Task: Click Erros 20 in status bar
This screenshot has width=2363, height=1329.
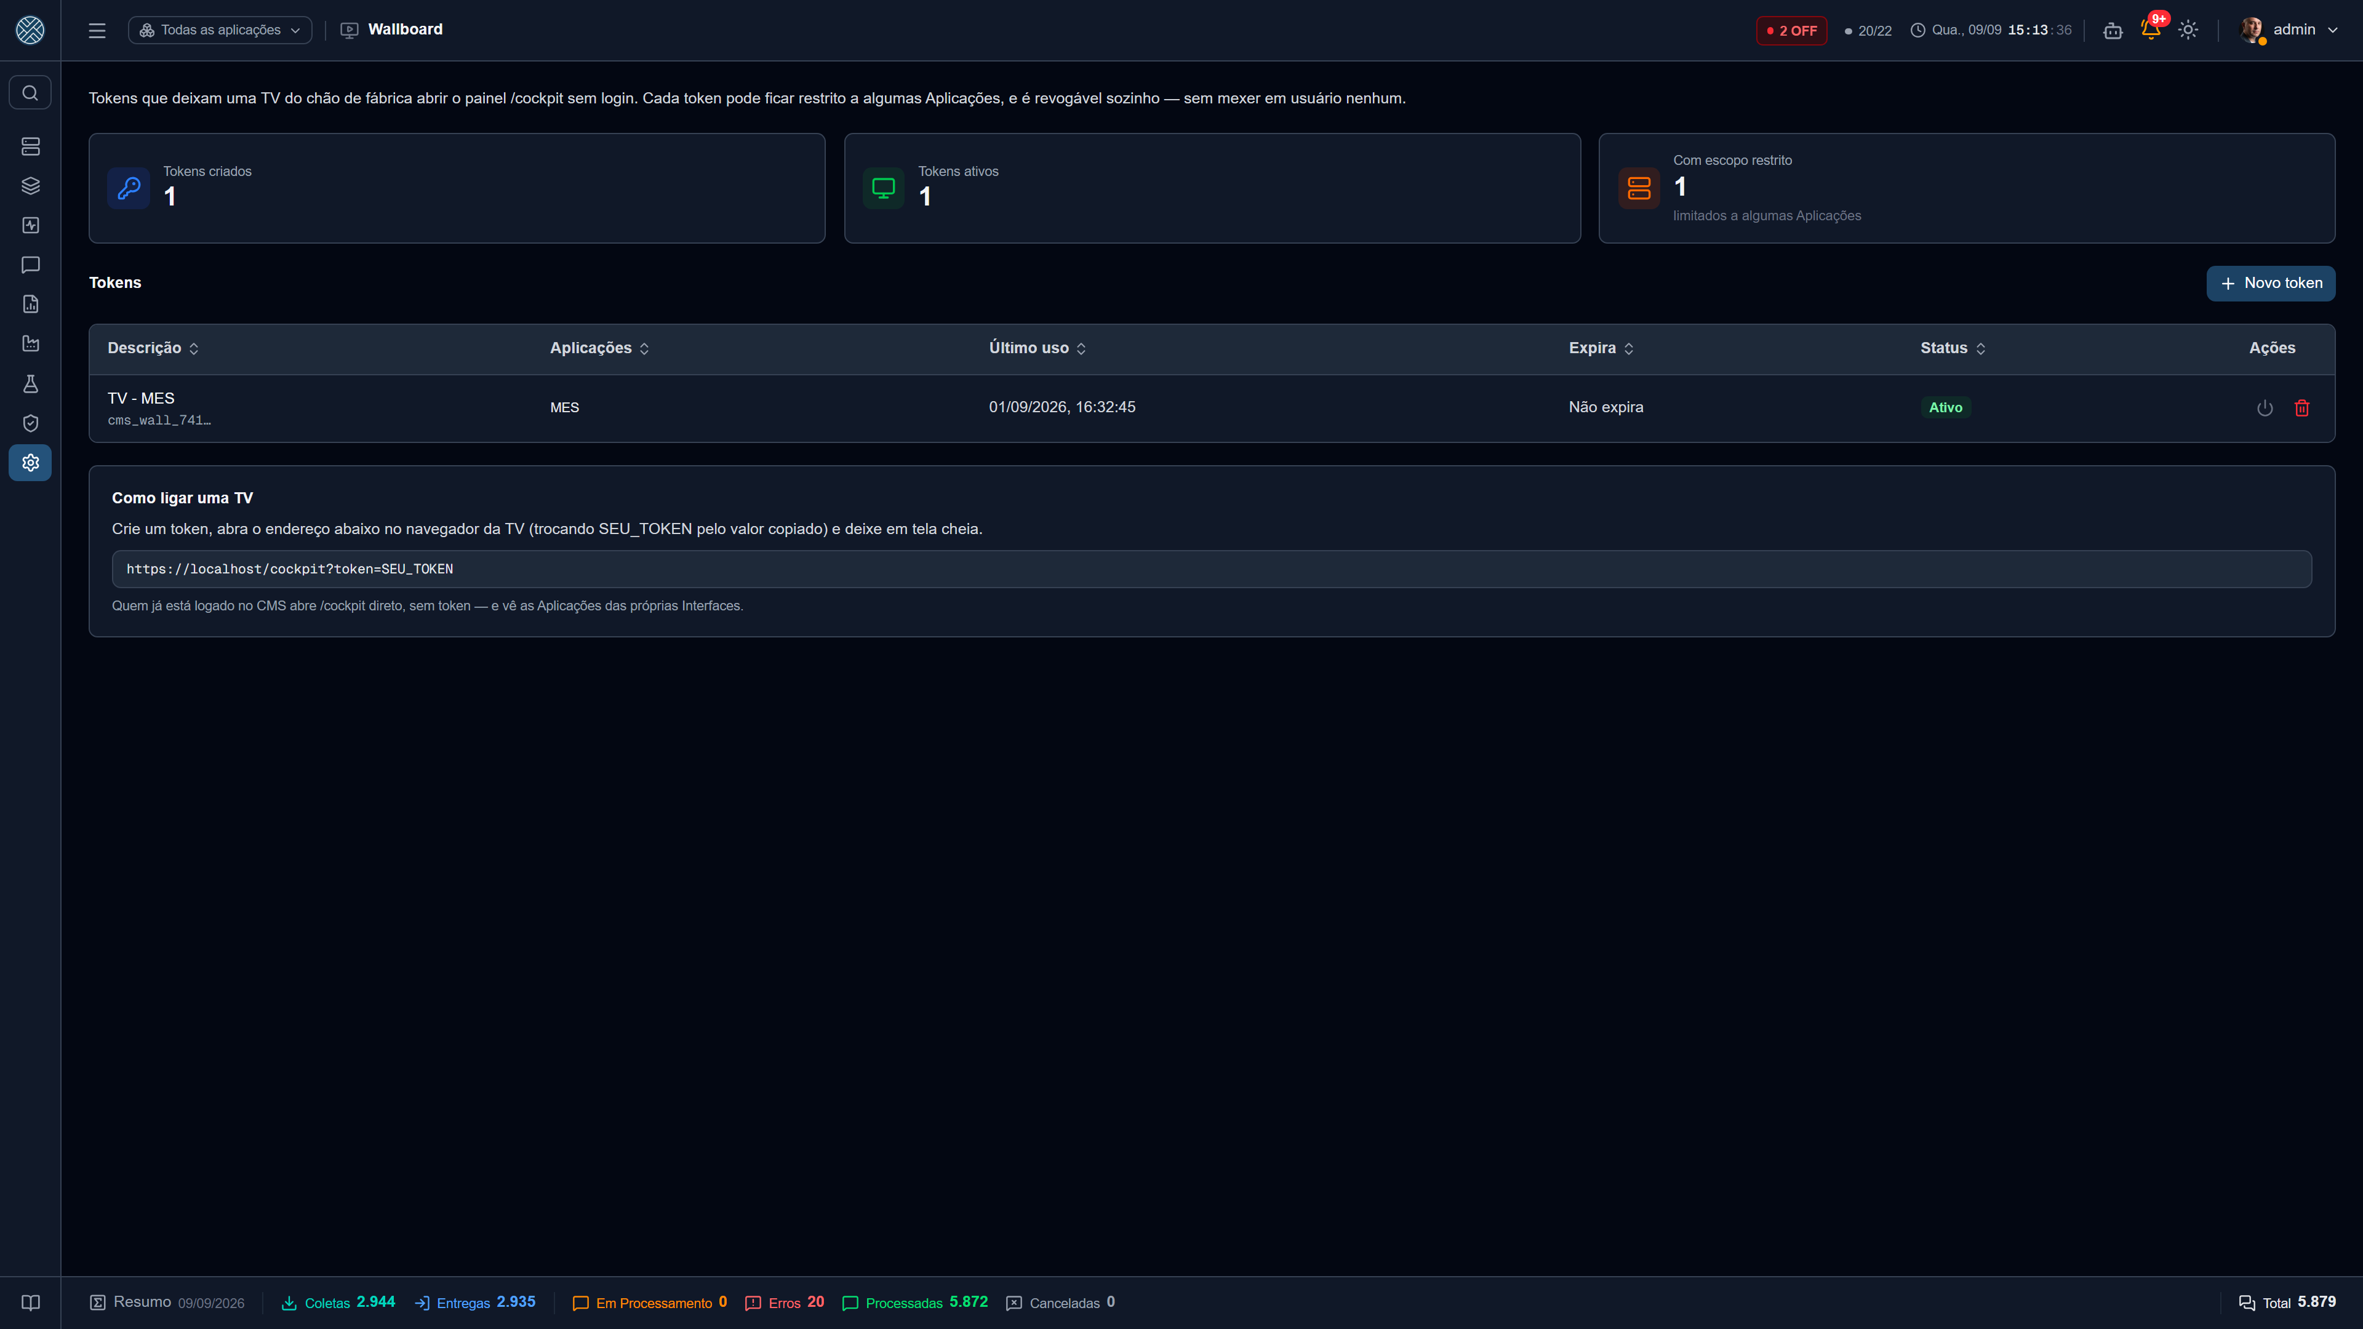Action: point(785,1303)
